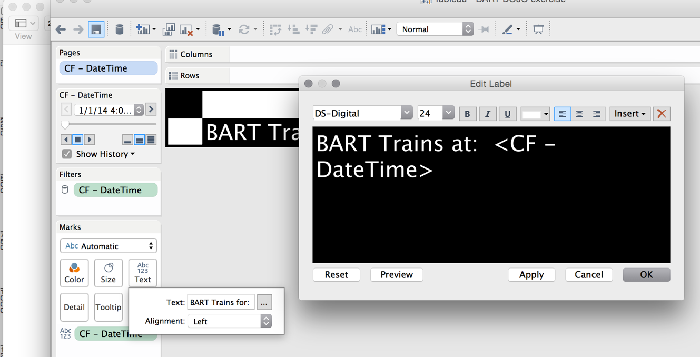Click the Pause Auto Updates cylinder icon
Image resolution: width=700 pixels, height=357 pixels.
218,30
